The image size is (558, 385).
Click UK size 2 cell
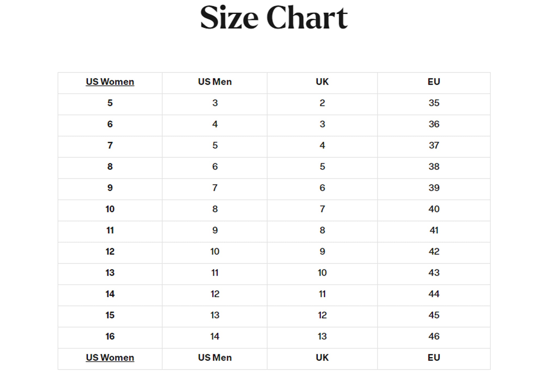coord(322,103)
